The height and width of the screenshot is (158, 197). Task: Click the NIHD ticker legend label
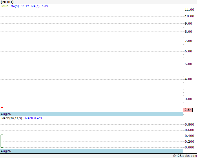pos(5,6)
